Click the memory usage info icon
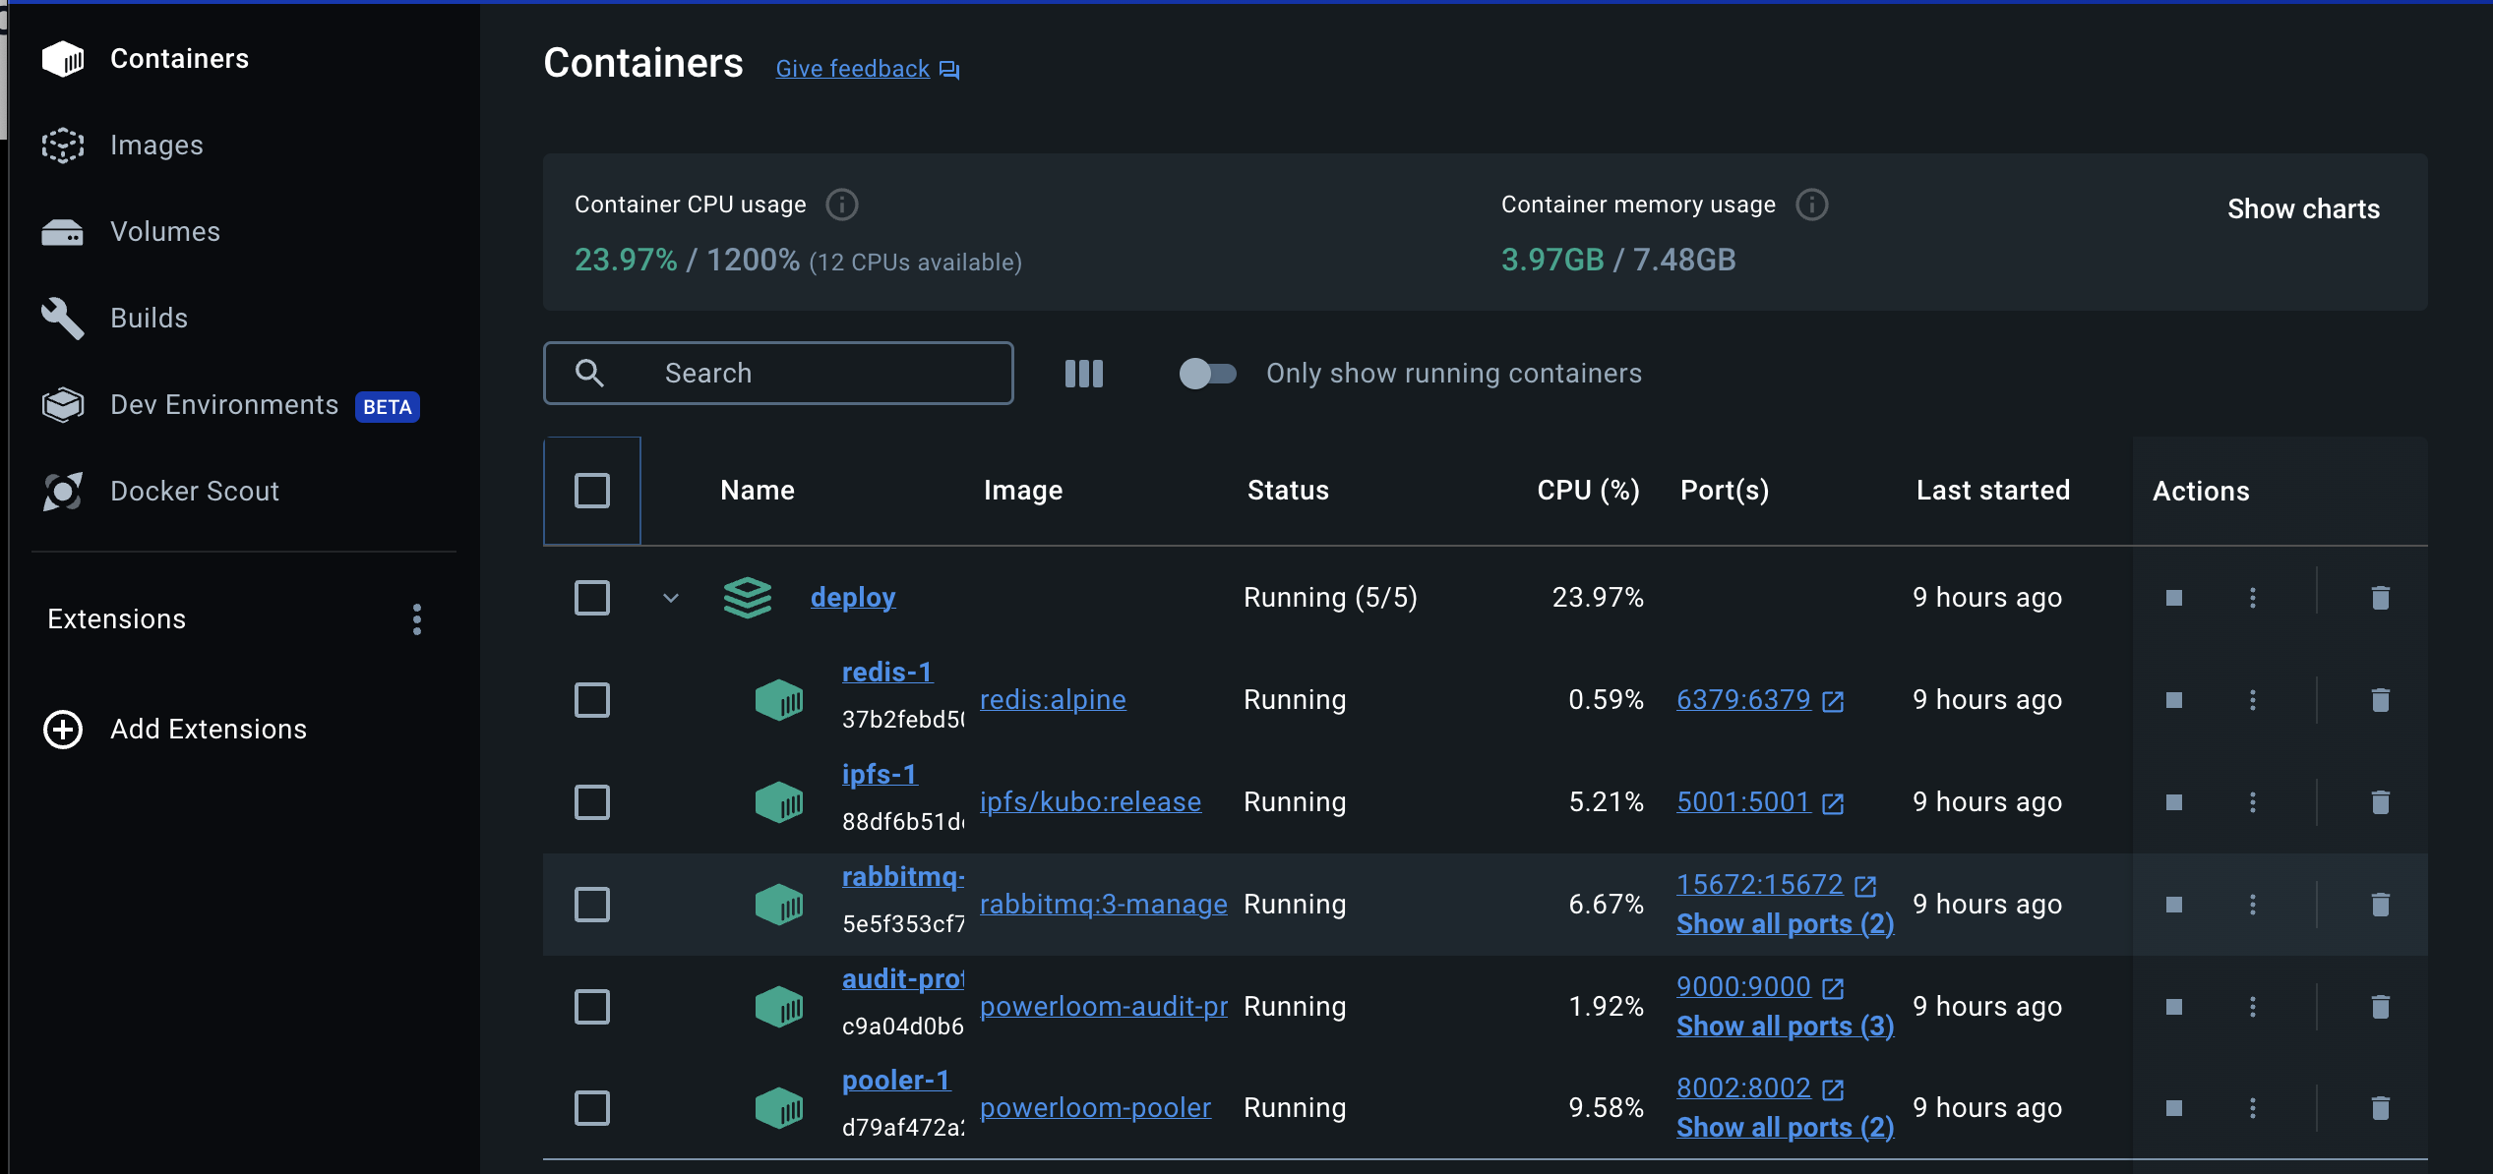2493x1174 pixels. click(1812, 205)
